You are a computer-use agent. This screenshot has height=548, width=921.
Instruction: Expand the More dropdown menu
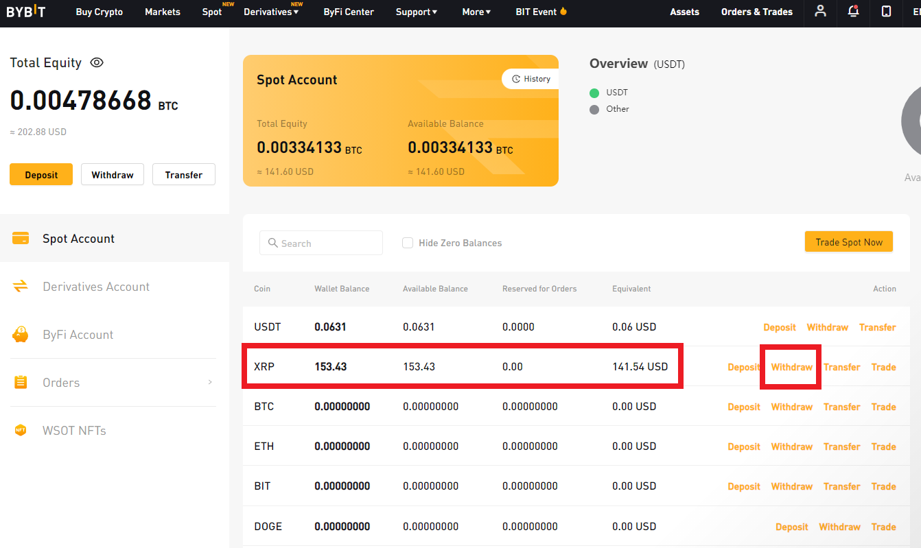(x=477, y=12)
